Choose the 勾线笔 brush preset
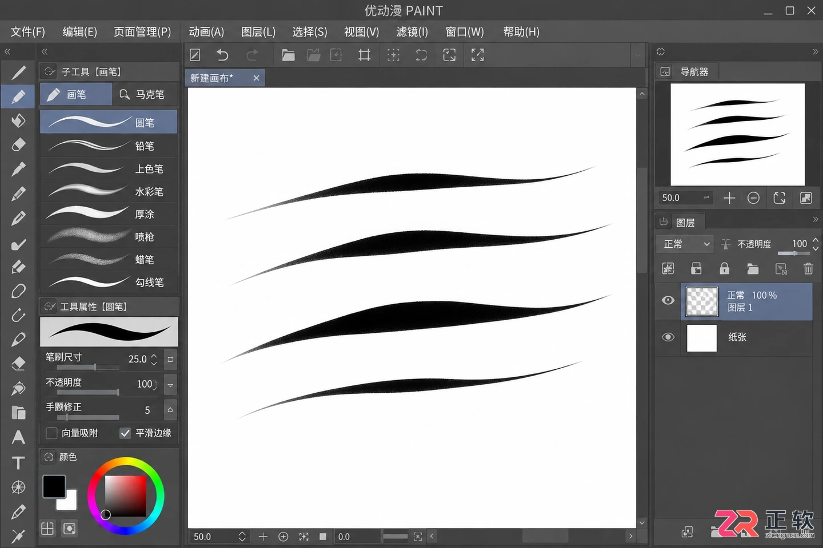The height and width of the screenshot is (548, 823). click(109, 282)
